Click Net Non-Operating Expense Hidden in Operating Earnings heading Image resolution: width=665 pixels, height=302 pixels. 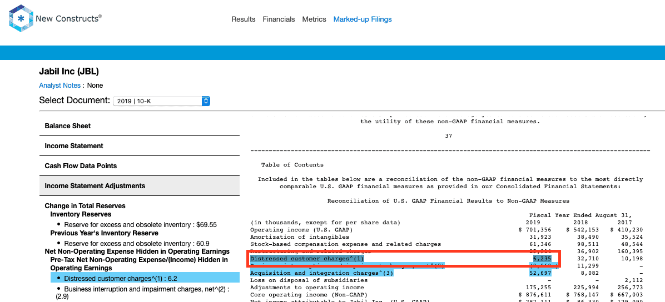[x=137, y=251]
